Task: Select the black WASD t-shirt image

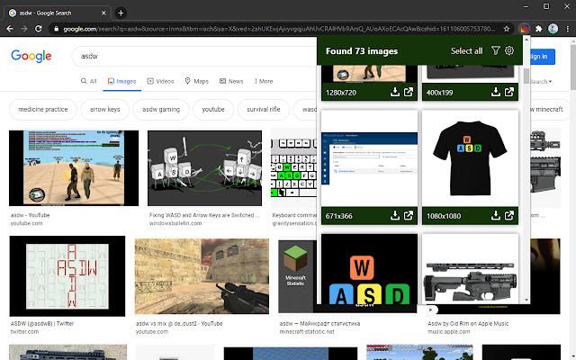Action: coord(470,158)
